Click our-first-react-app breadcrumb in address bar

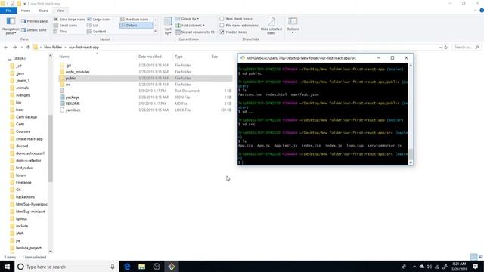[84, 47]
